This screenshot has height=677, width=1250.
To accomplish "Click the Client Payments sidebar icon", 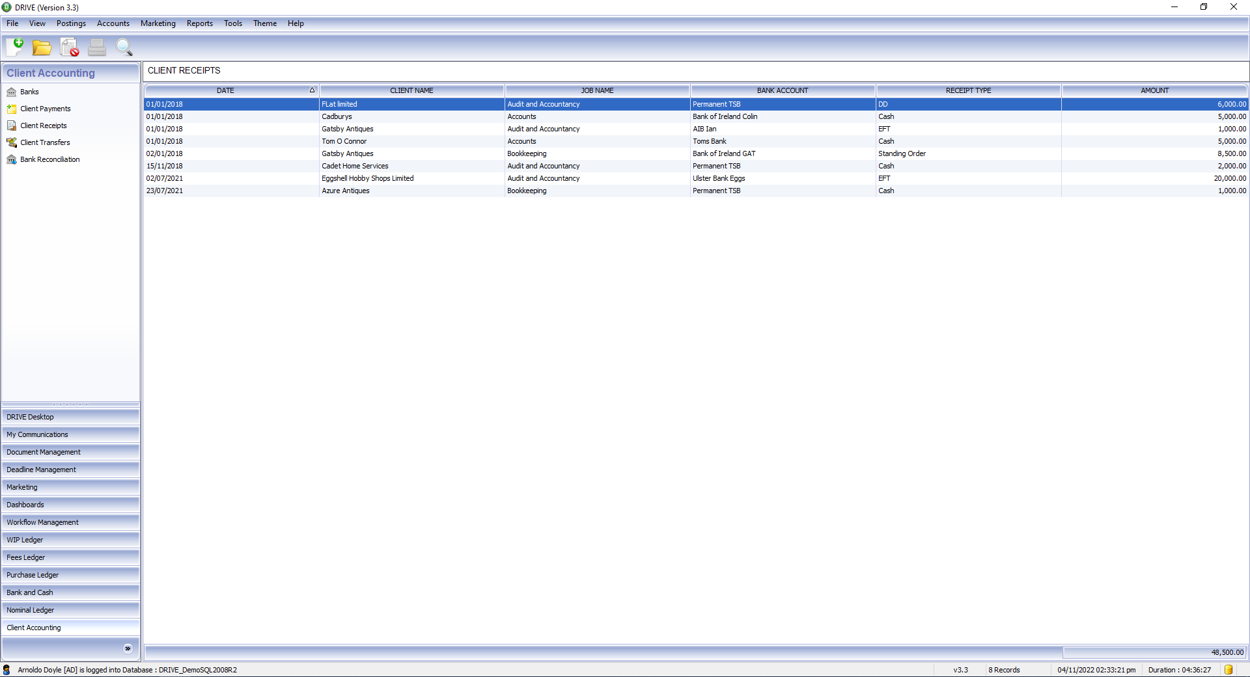I will pos(12,109).
